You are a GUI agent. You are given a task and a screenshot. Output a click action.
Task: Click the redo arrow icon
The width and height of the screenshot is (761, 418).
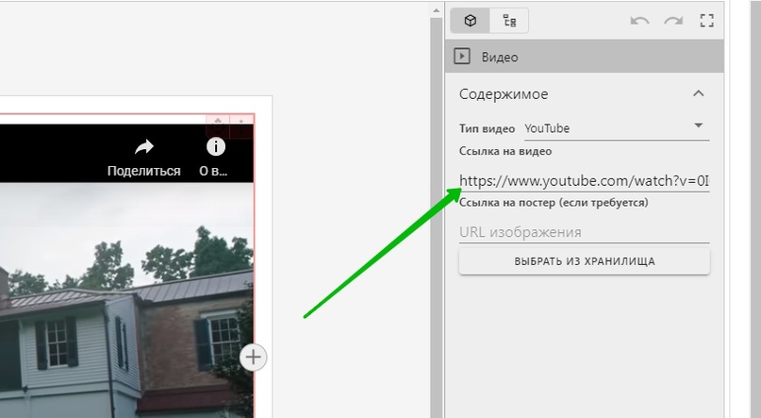[672, 21]
